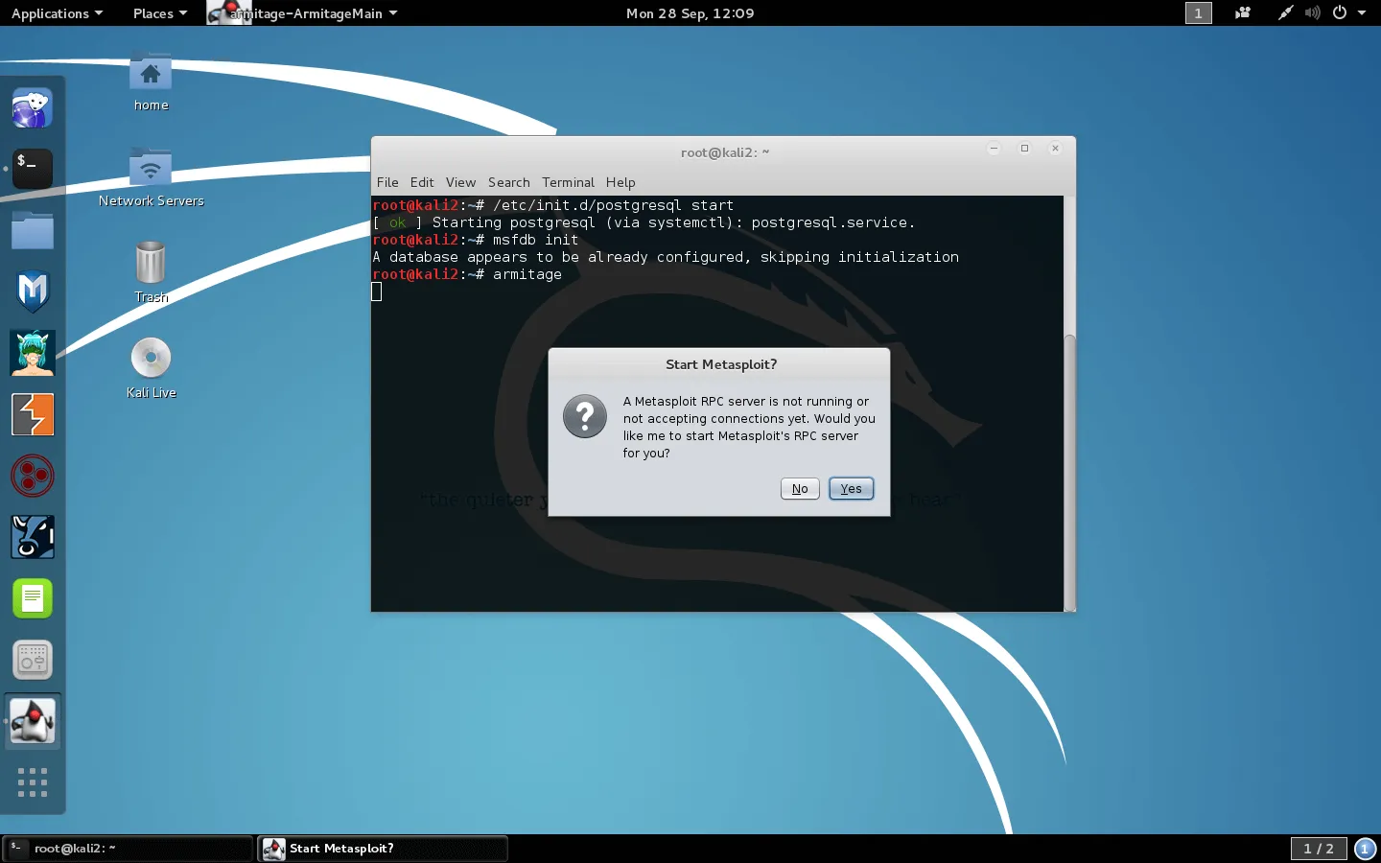Expand the Places menu
Viewport: 1381px width, 863px height.
(159, 13)
